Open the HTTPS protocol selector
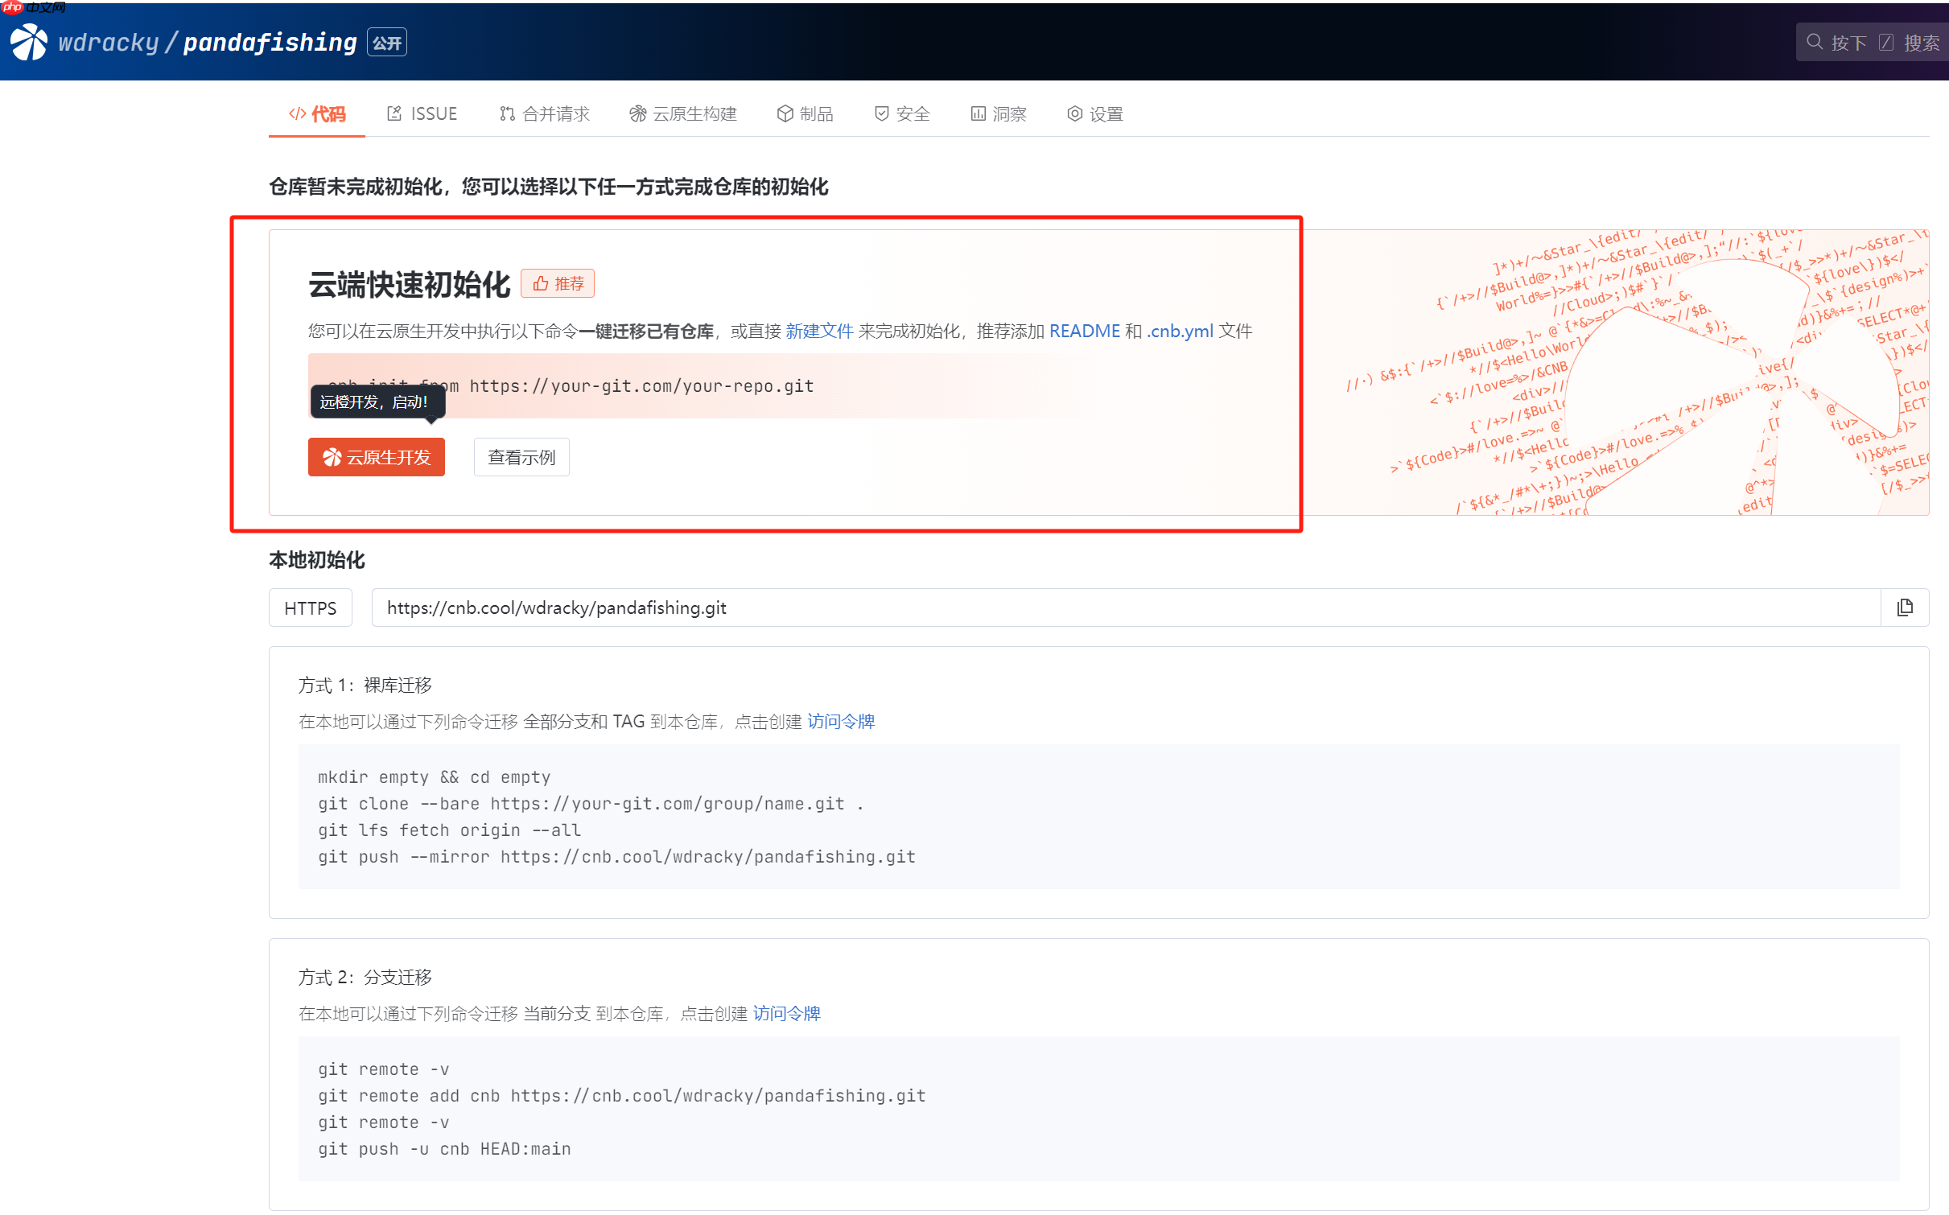 click(310, 607)
